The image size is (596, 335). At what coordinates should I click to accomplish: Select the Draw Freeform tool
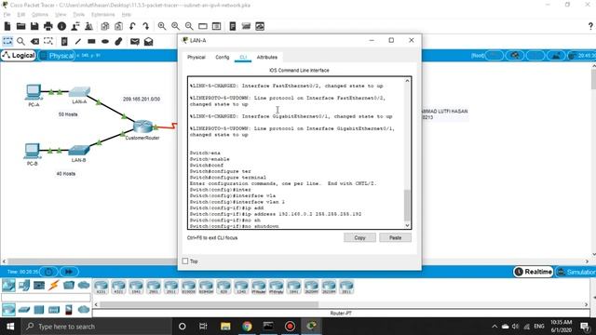point(118,41)
